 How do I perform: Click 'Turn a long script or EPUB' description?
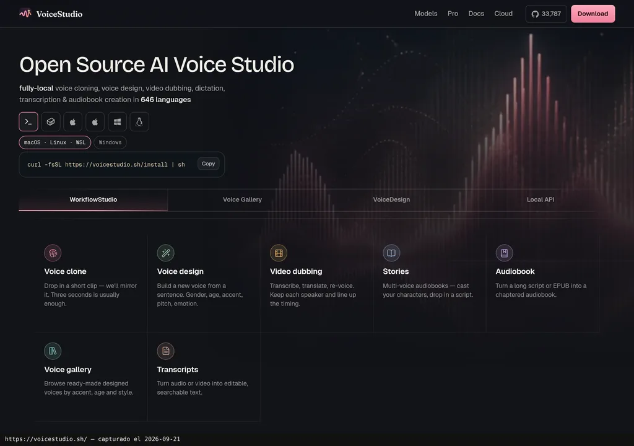[x=541, y=290]
